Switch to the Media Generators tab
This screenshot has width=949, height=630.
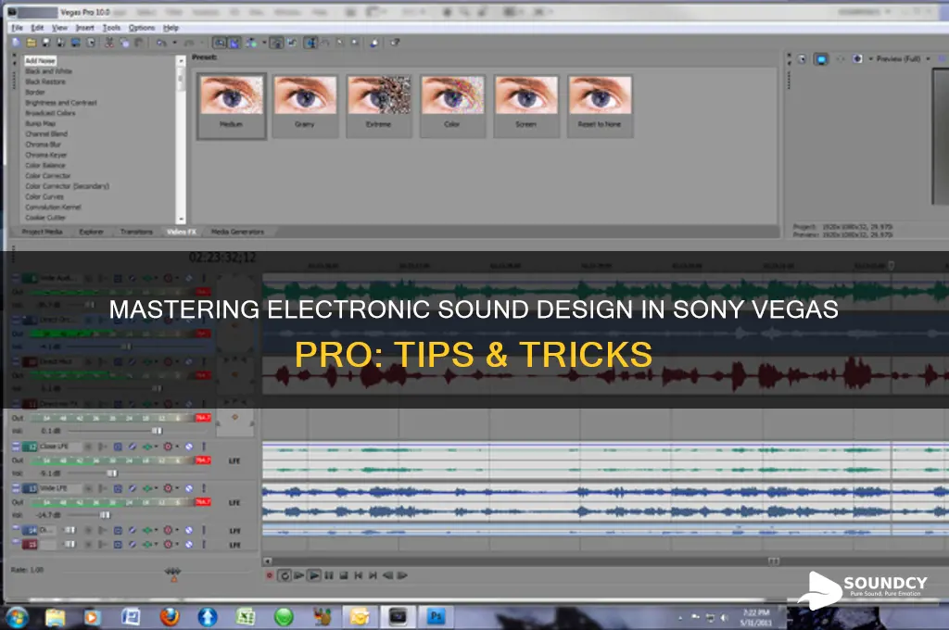point(237,232)
